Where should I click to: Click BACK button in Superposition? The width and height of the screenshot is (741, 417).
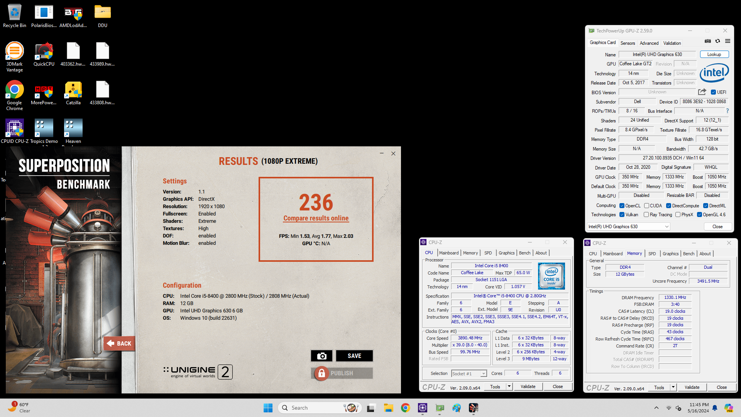[119, 343]
